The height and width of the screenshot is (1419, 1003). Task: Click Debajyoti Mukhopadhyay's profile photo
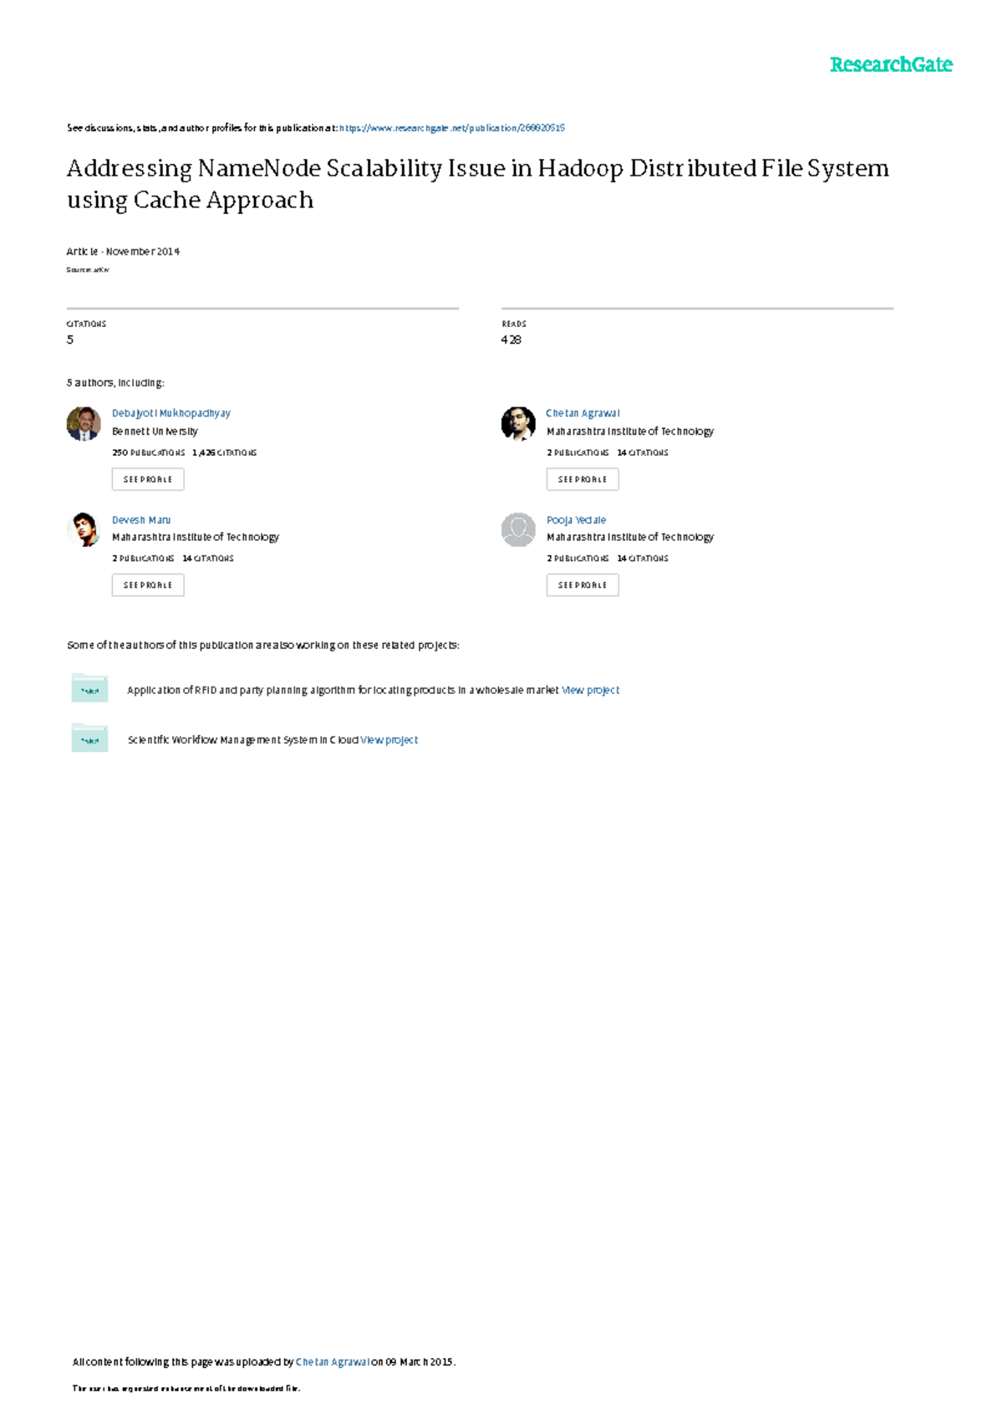point(84,424)
